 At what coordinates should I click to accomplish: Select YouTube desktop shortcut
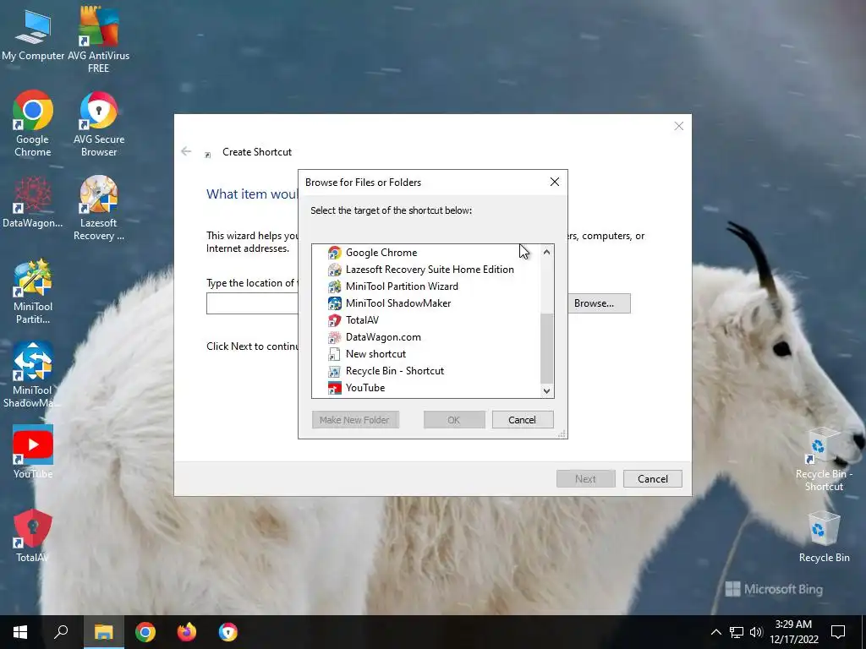[x=33, y=452]
